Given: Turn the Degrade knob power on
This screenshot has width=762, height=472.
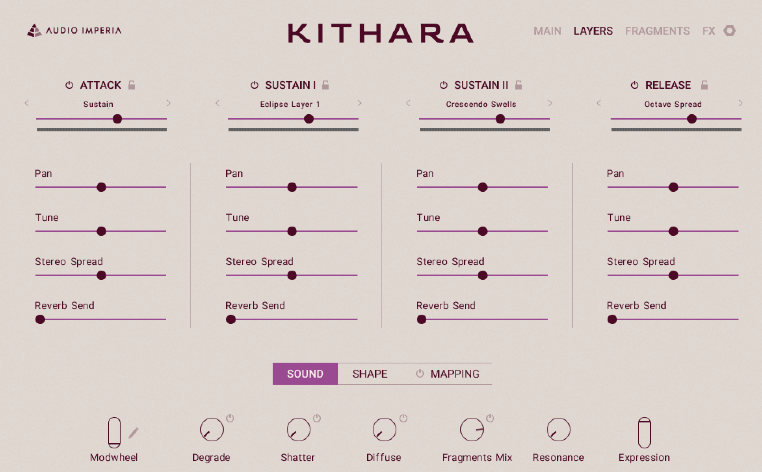Looking at the screenshot, I should [x=230, y=419].
